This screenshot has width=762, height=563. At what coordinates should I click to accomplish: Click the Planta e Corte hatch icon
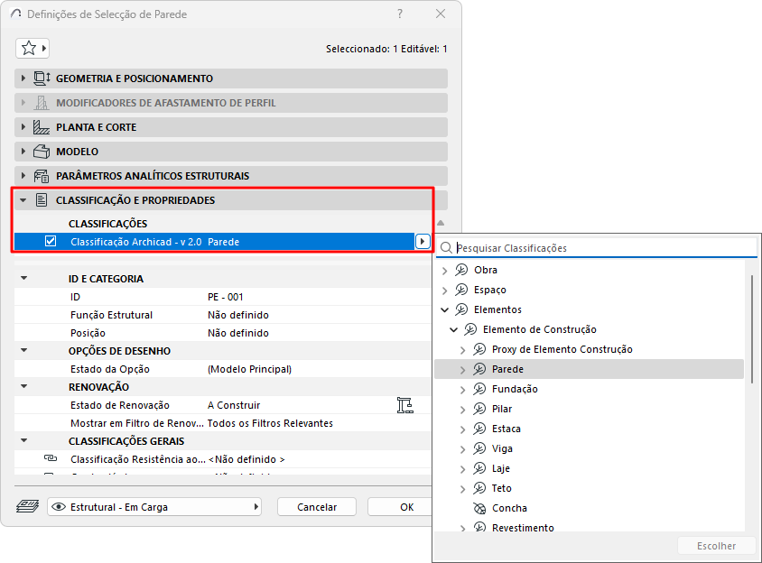tap(42, 127)
